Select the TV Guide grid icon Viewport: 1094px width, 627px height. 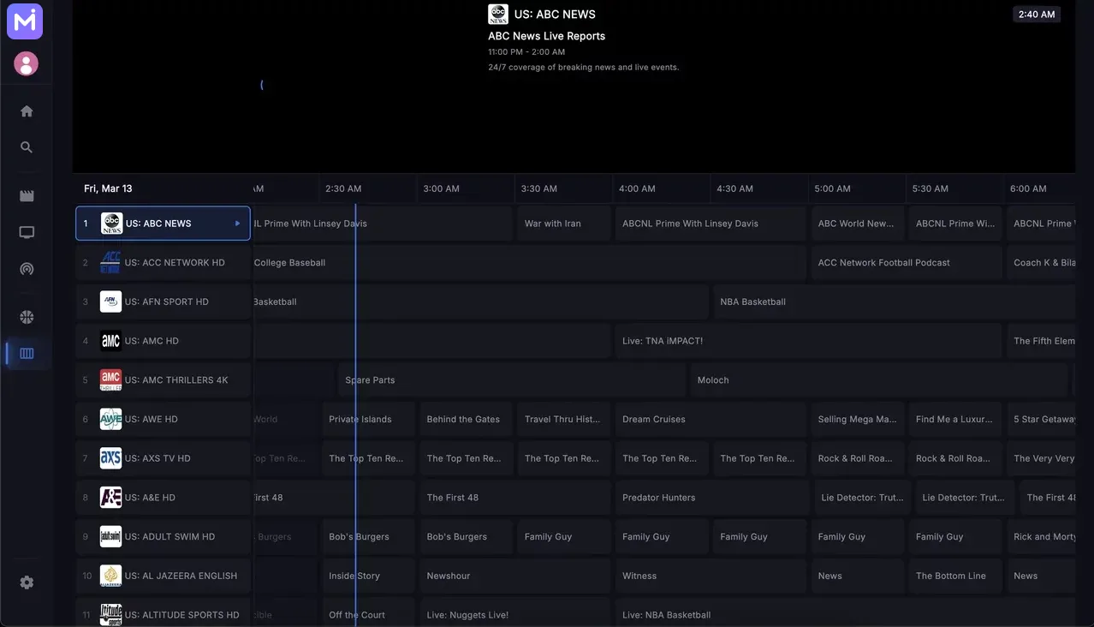pos(27,353)
